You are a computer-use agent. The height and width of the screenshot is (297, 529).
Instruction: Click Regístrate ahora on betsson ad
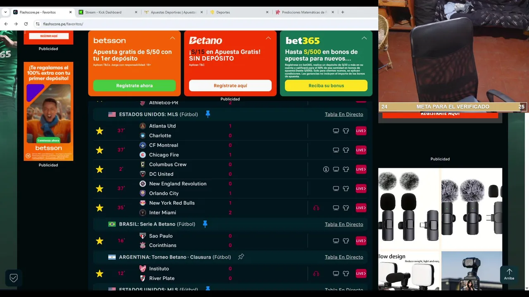[x=134, y=85]
